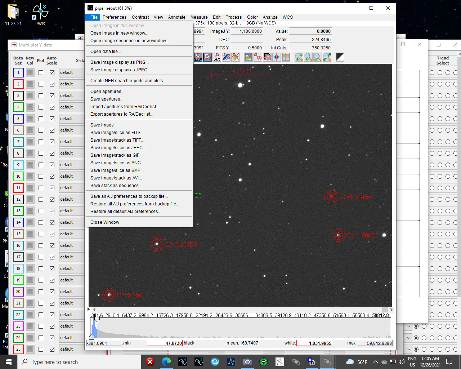Viewport: 461px width, 369px height.
Task: Toggle Auto Scale checkbox in row 12
Action: pyautogui.click(x=52, y=199)
